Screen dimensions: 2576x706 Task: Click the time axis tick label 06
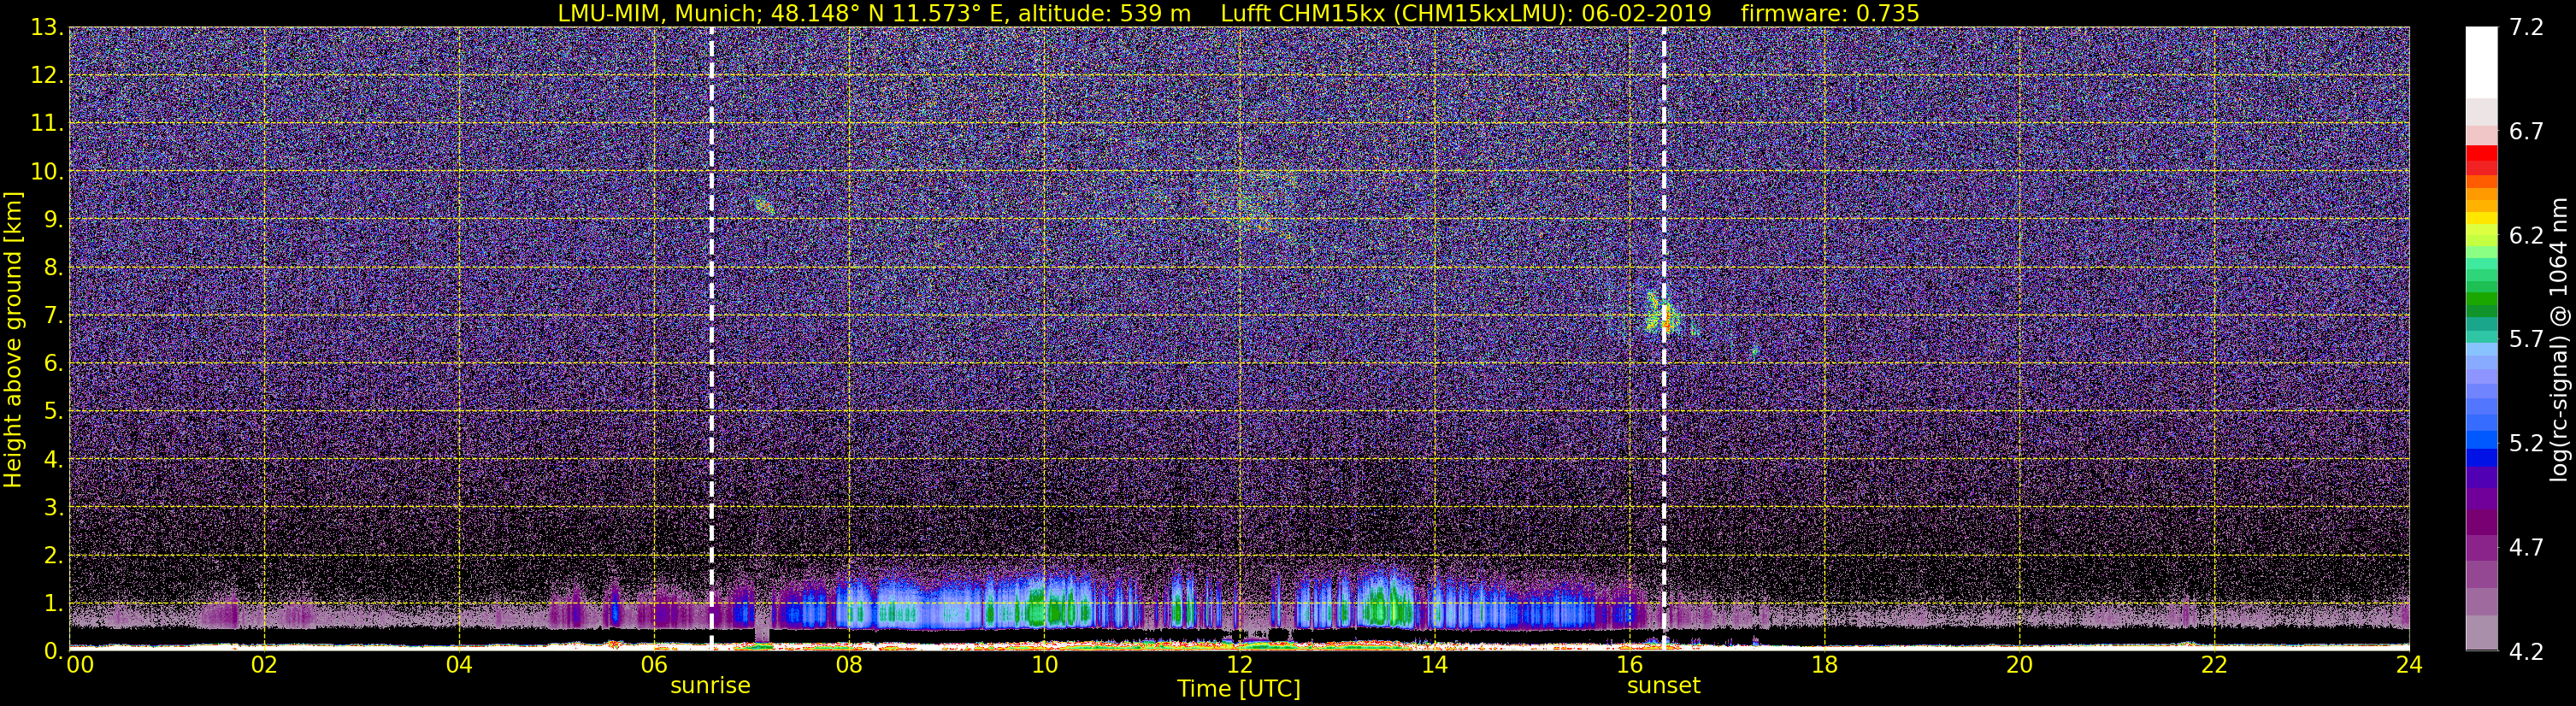(653, 665)
